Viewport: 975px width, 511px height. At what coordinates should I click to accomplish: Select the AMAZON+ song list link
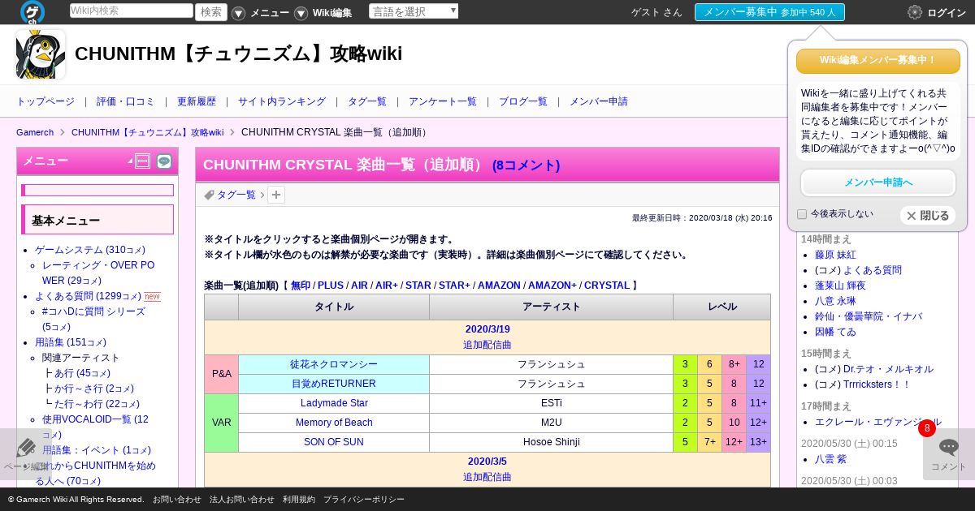[x=552, y=286]
